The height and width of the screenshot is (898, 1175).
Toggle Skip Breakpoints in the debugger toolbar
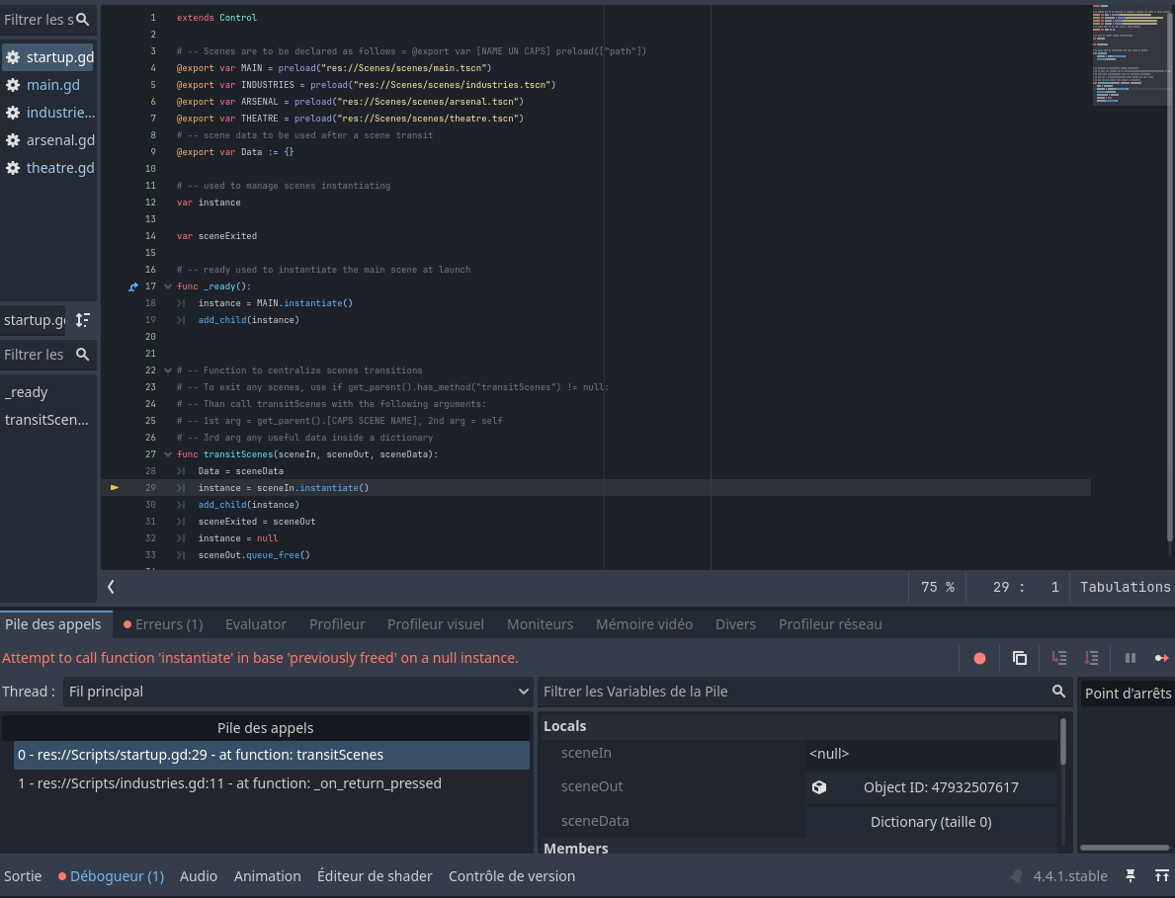coord(978,658)
